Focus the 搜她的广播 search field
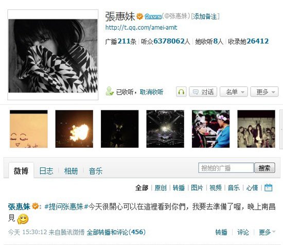 click(x=226, y=168)
